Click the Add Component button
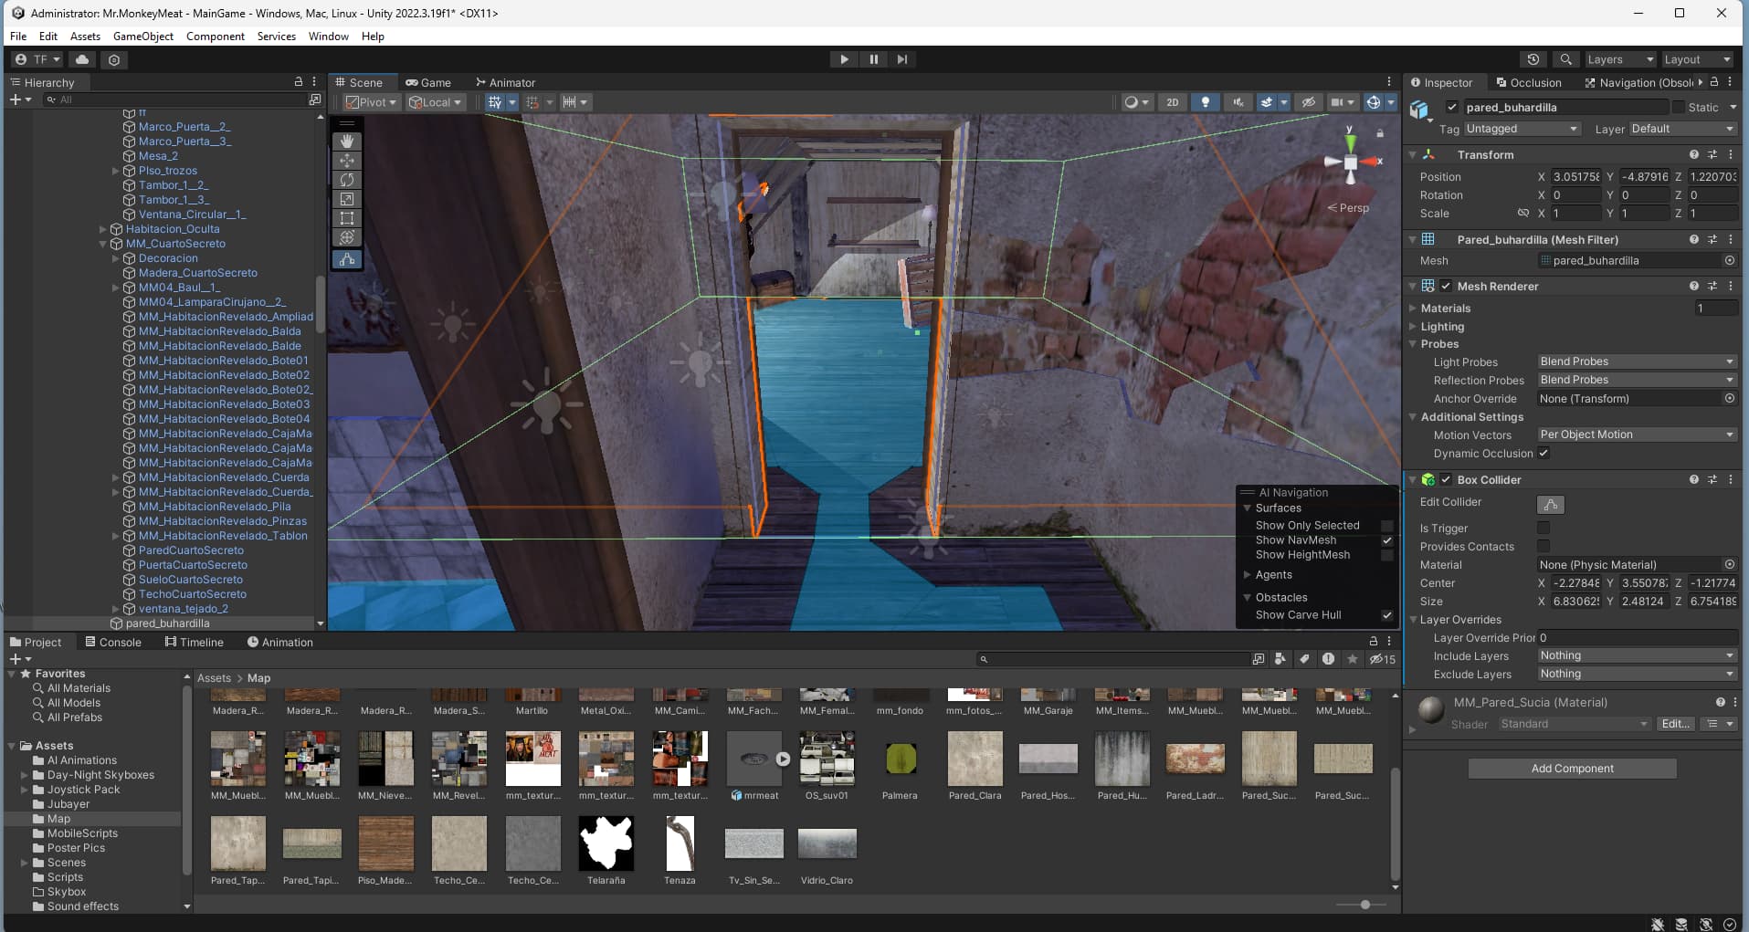This screenshot has width=1749, height=932. click(1572, 769)
